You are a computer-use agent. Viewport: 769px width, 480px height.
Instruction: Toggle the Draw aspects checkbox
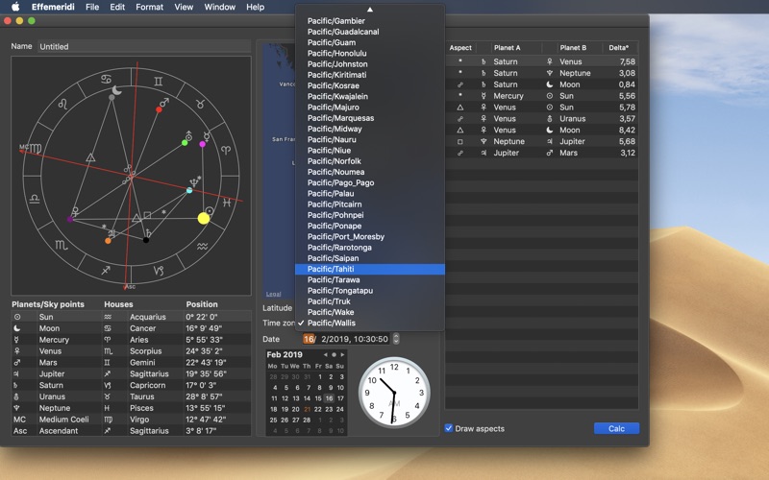pyautogui.click(x=449, y=428)
